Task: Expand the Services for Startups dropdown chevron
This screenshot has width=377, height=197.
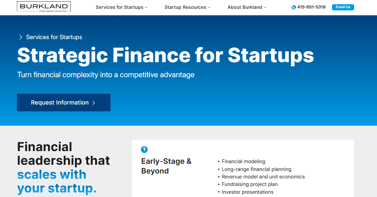Action: point(146,7)
